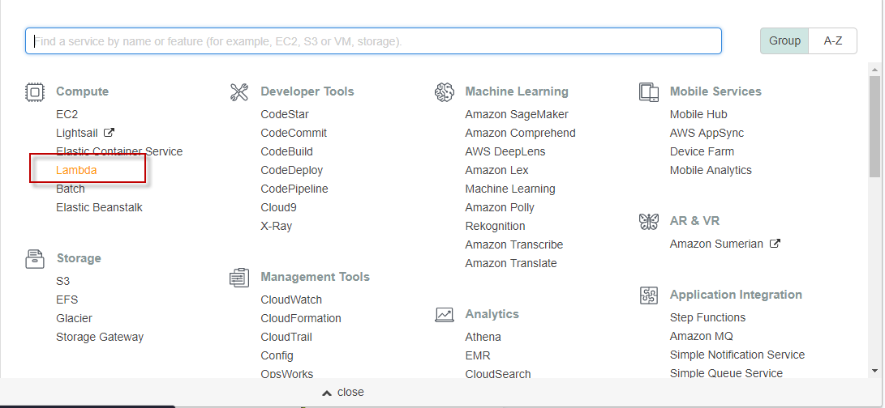Click the Management Tools clipboard icon
Screen dimensions: 885x408
click(239, 278)
